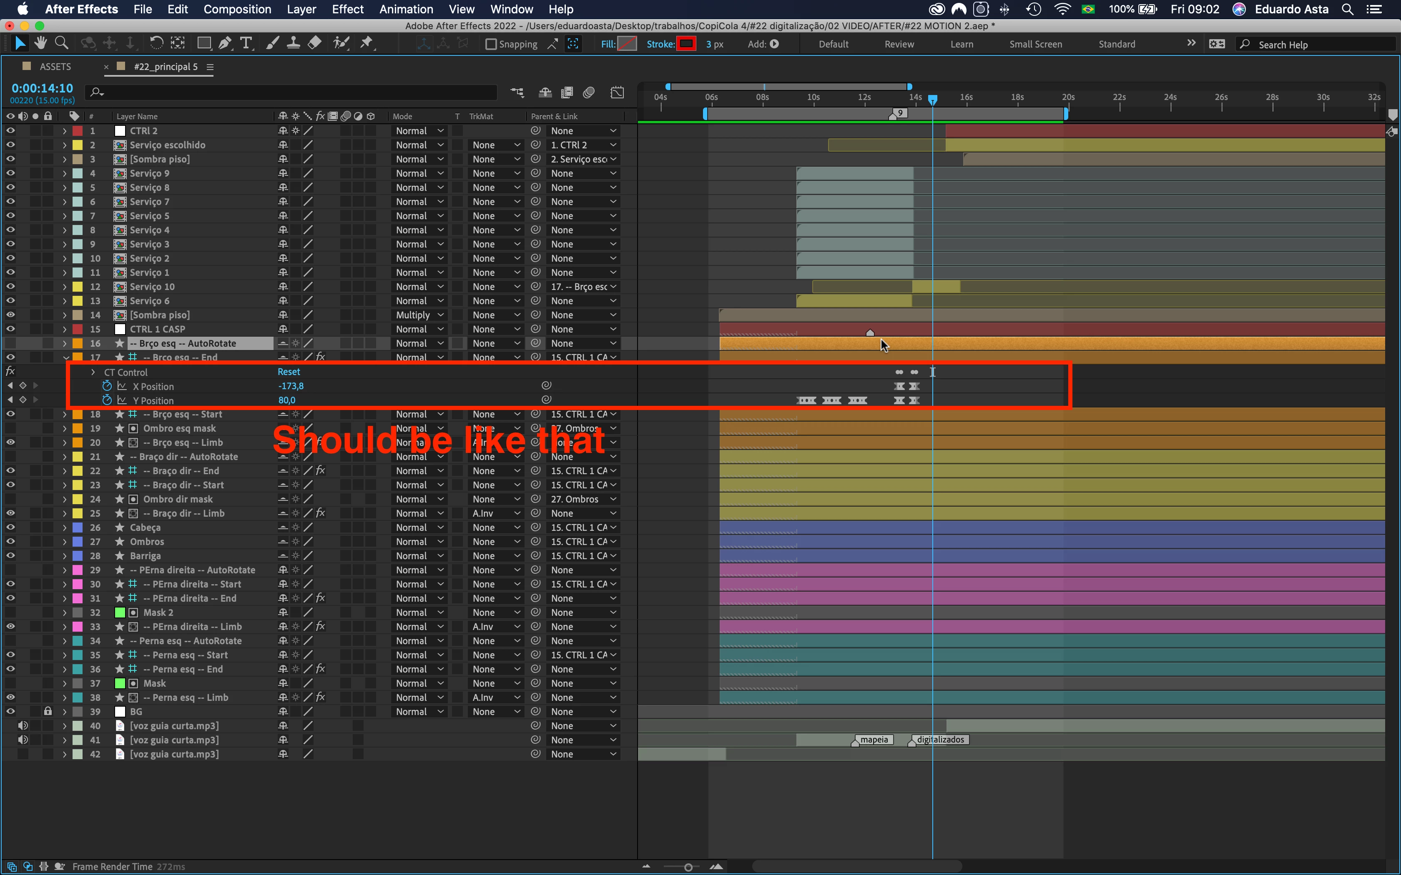This screenshot has width=1401, height=875.
Task: Enable the Snapping checkbox
Action: [491, 45]
